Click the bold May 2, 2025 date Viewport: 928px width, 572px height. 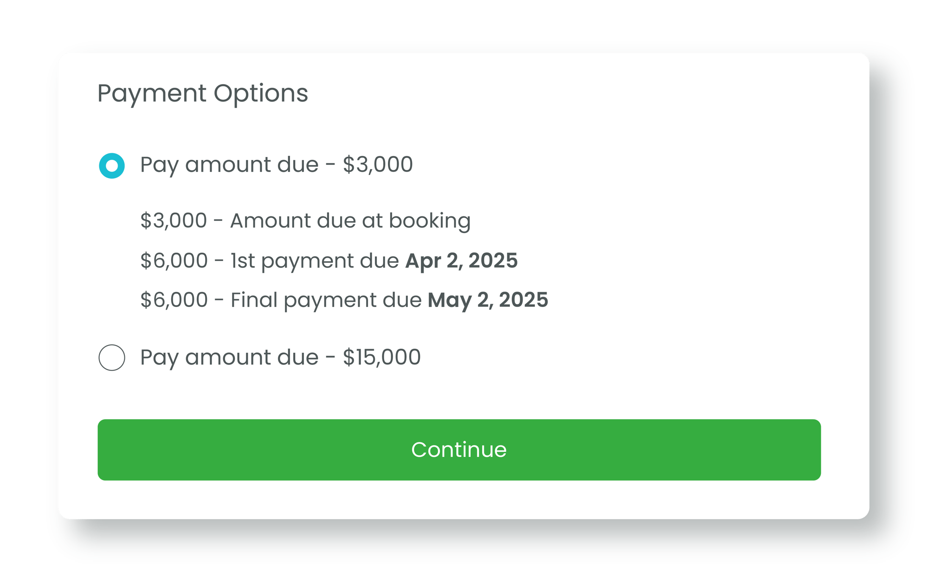pos(488,300)
